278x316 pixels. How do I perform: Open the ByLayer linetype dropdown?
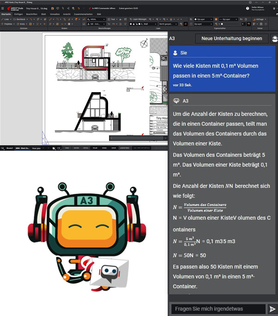[229, 19]
